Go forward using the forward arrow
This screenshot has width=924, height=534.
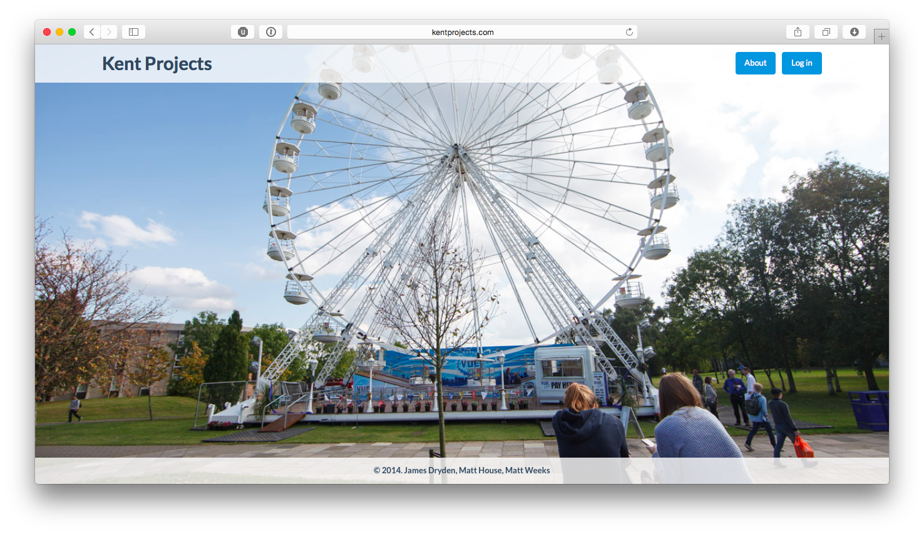pyautogui.click(x=109, y=31)
